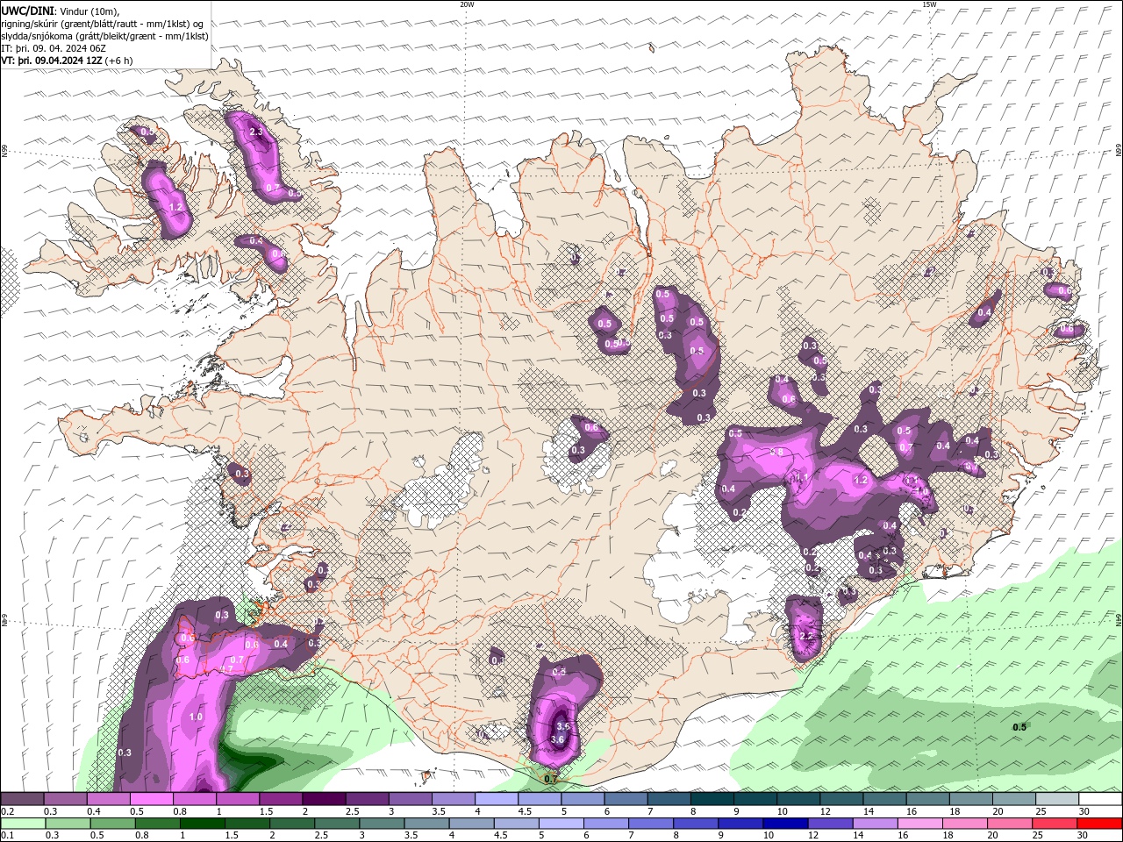Click the 'slydda/snjókoma (grátt/bleikt/grænt' description line
Screen dimensions: 1123x842
[104, 36]
